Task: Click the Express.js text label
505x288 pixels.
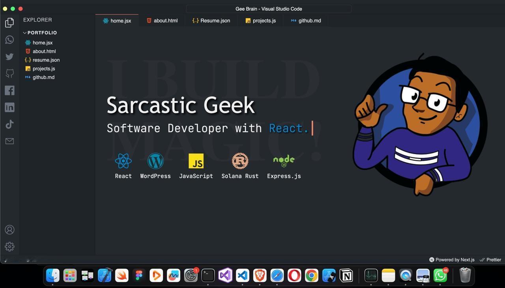Action: pyautogui.click(x=284, y=176)
